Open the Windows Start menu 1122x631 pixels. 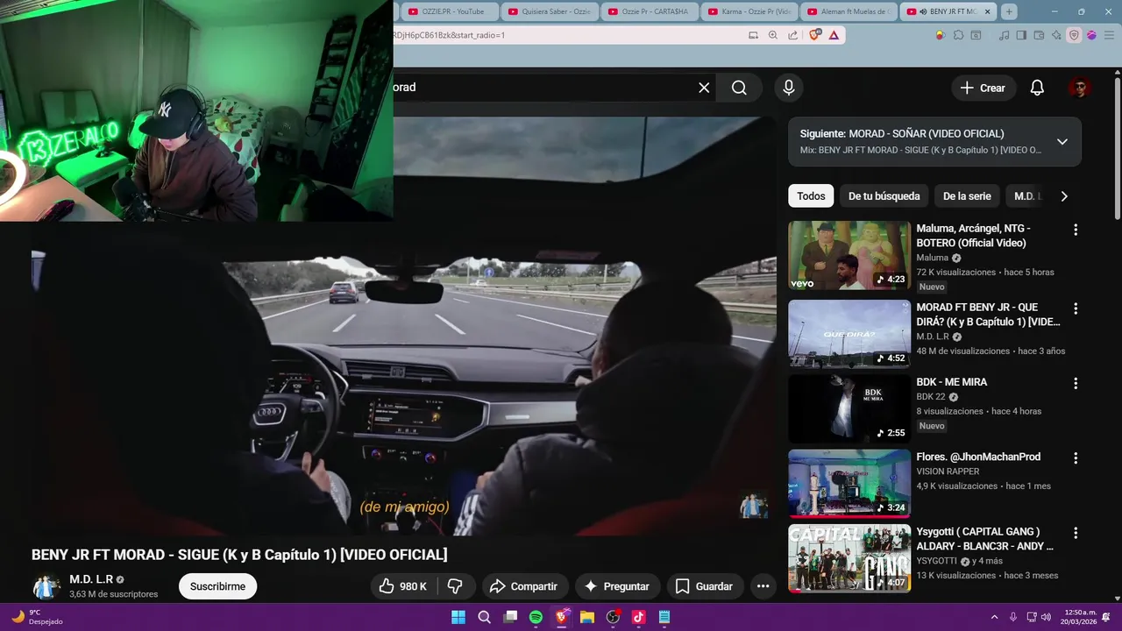[458, 617]
